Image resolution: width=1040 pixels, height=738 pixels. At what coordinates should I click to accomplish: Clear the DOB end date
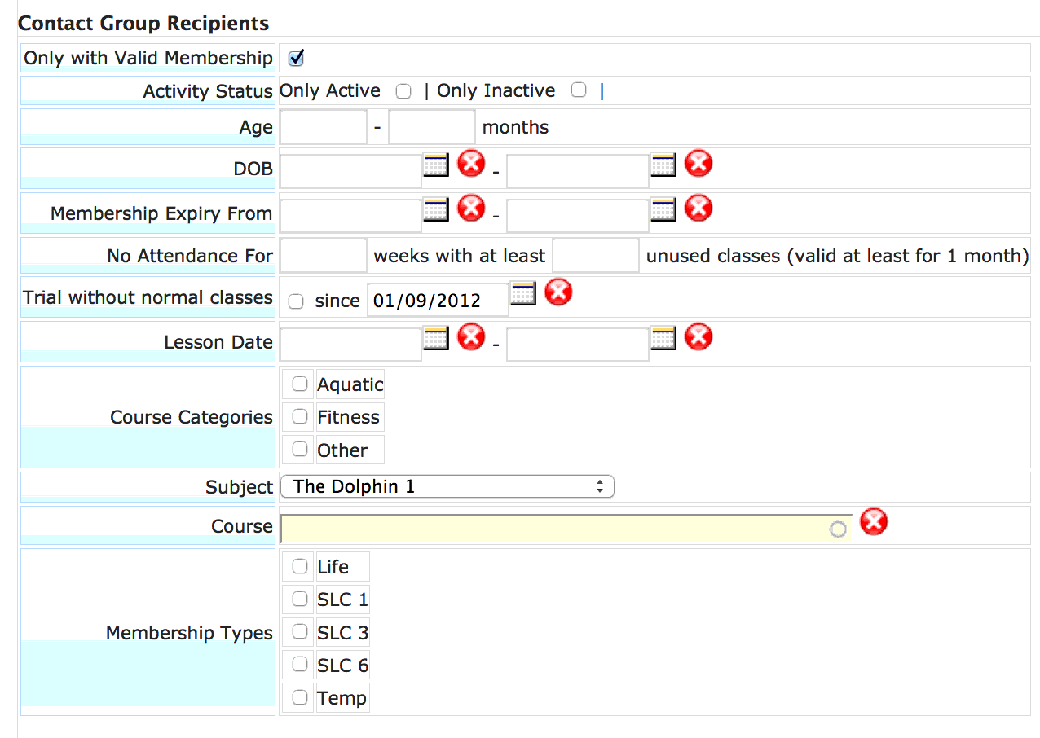(x=698, y=164)
